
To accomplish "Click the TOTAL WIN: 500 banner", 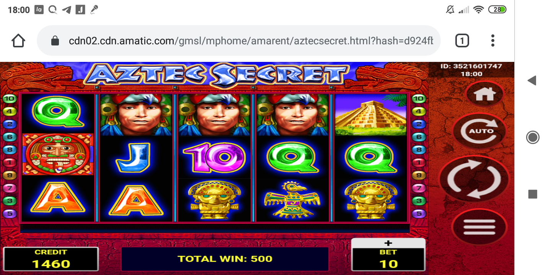I will pos(225,259).
